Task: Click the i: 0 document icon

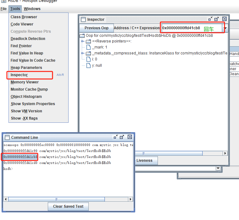Action: (x=88, y=59)
